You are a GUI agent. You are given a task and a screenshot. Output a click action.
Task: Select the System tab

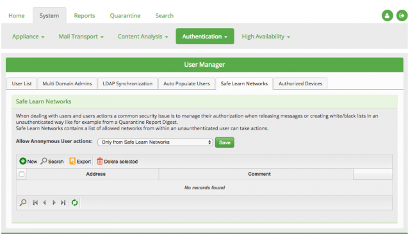click(x=49, y=15)
